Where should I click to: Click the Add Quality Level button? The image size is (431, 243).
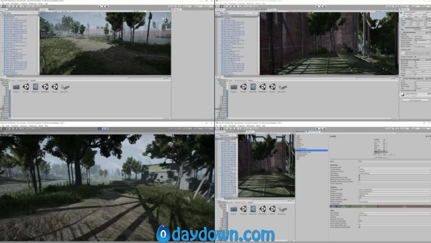point(381,157)
